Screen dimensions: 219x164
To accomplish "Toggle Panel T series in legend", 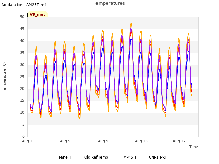I will (x=62, y=157).
